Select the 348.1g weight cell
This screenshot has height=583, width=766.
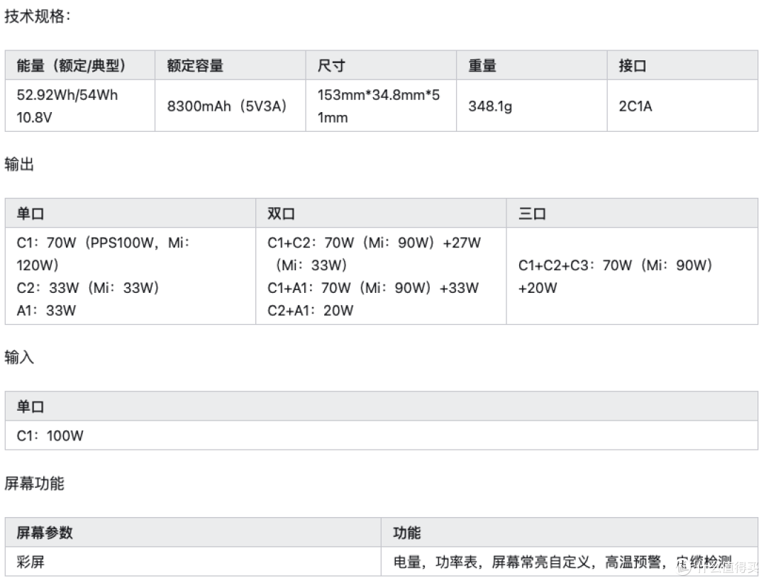click(531, 106)
